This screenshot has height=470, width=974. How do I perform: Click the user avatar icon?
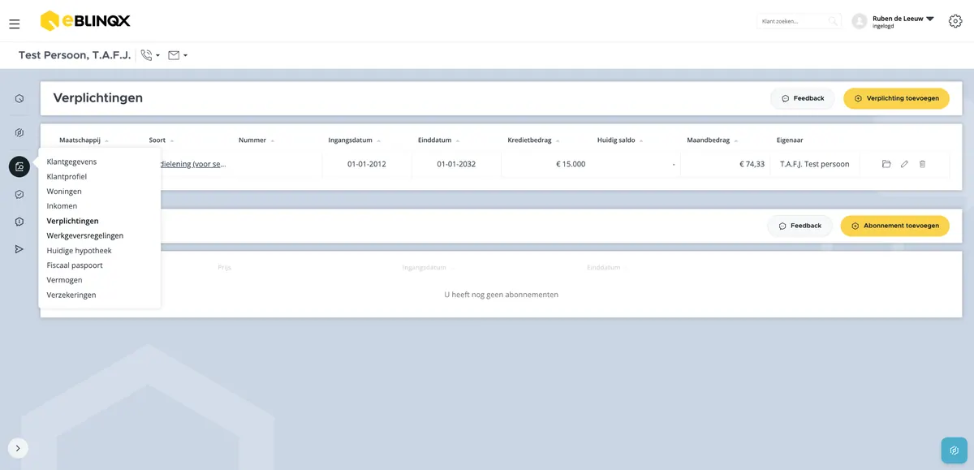click(x=860, y=21)
